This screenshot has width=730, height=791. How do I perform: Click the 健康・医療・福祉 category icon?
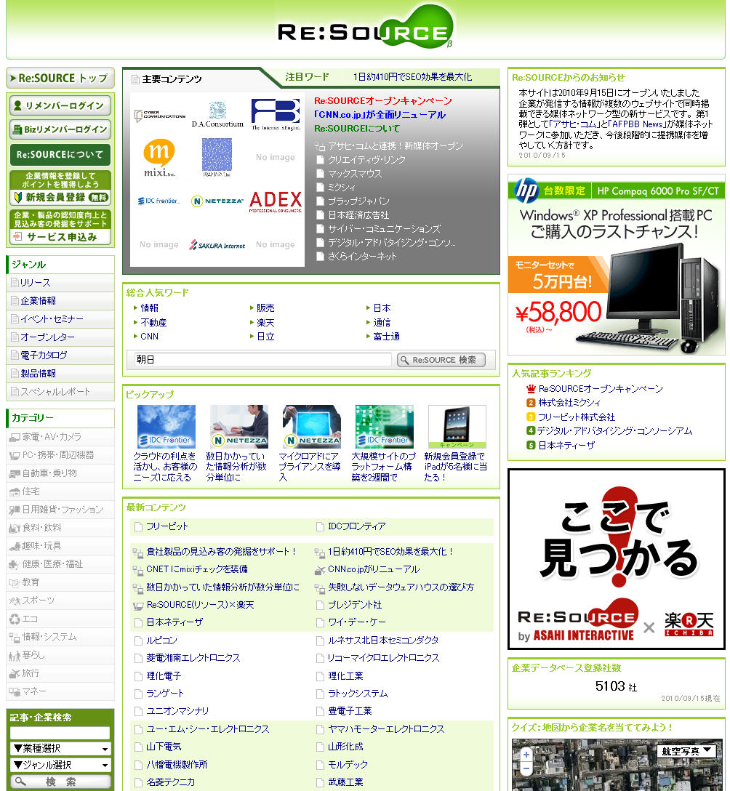pyautogui.click(x=15, y=564)
